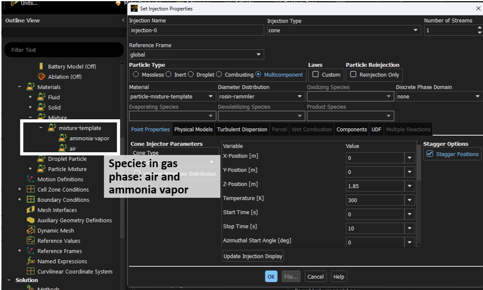Viewport: 483px width, 290px height.
Task: Expand the Fluid materials node
Action: (30, 97)
